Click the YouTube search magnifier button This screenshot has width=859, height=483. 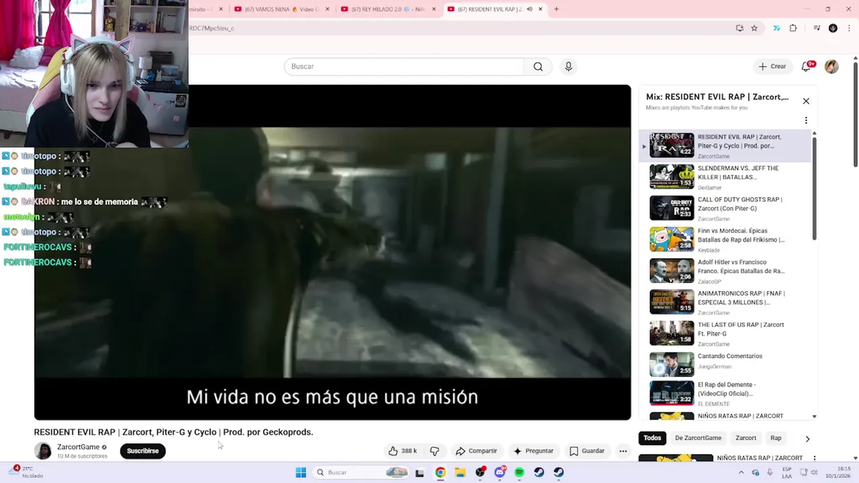click(538, 66)
